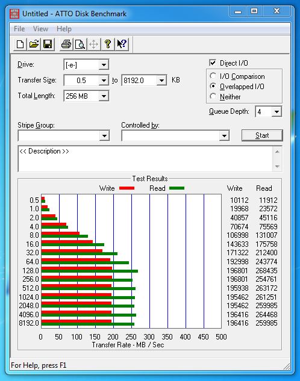Click the yellow question mark About icon

point(108,44)
